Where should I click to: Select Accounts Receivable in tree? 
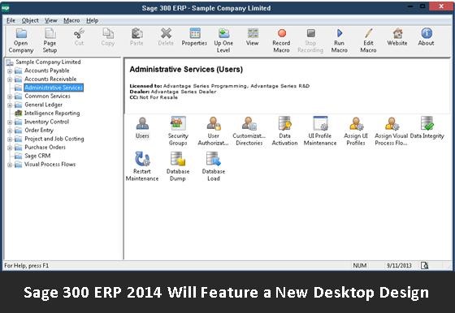(50, 79)
